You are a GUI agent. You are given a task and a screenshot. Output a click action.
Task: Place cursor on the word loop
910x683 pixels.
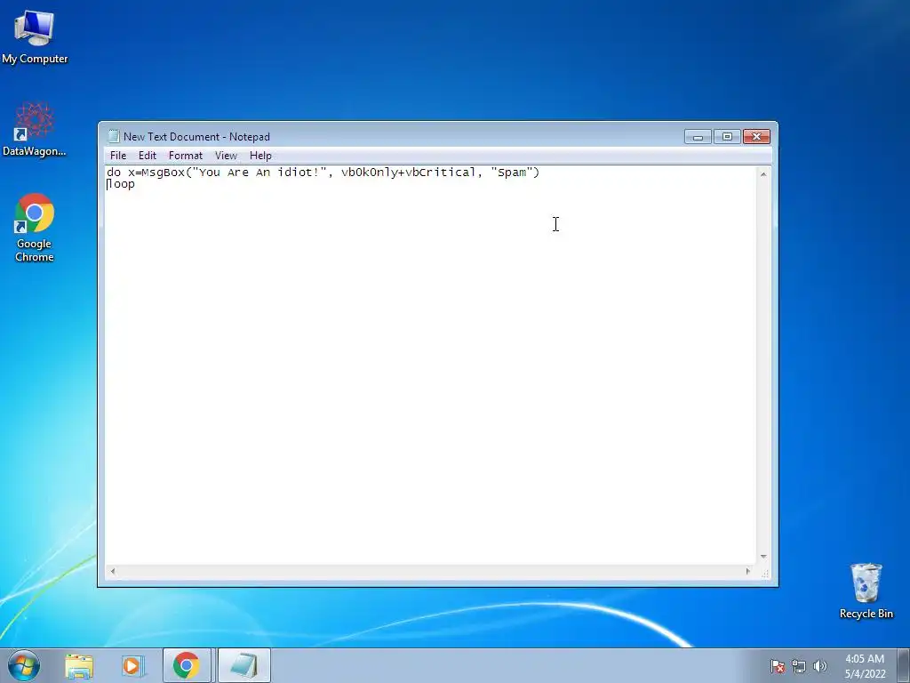[x=121, y=184]
